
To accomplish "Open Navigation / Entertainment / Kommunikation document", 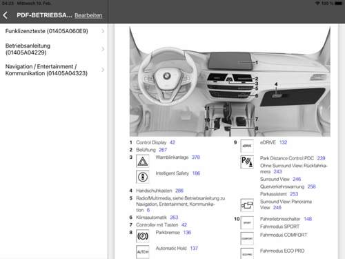I will pyautogui.click(x=54, y=70).
